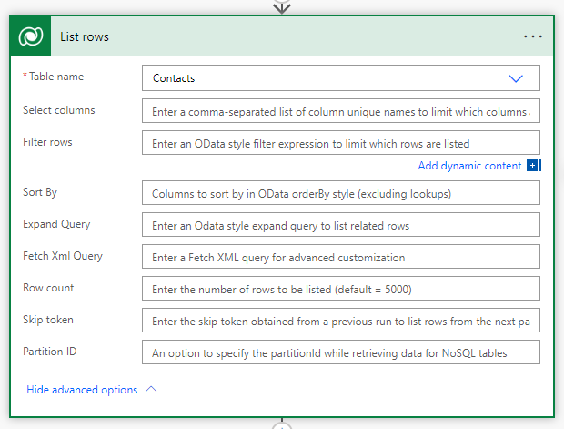
Task: Focus the Fetch Xml Query field
Action: pyautogui.click(x=341, y=257)
